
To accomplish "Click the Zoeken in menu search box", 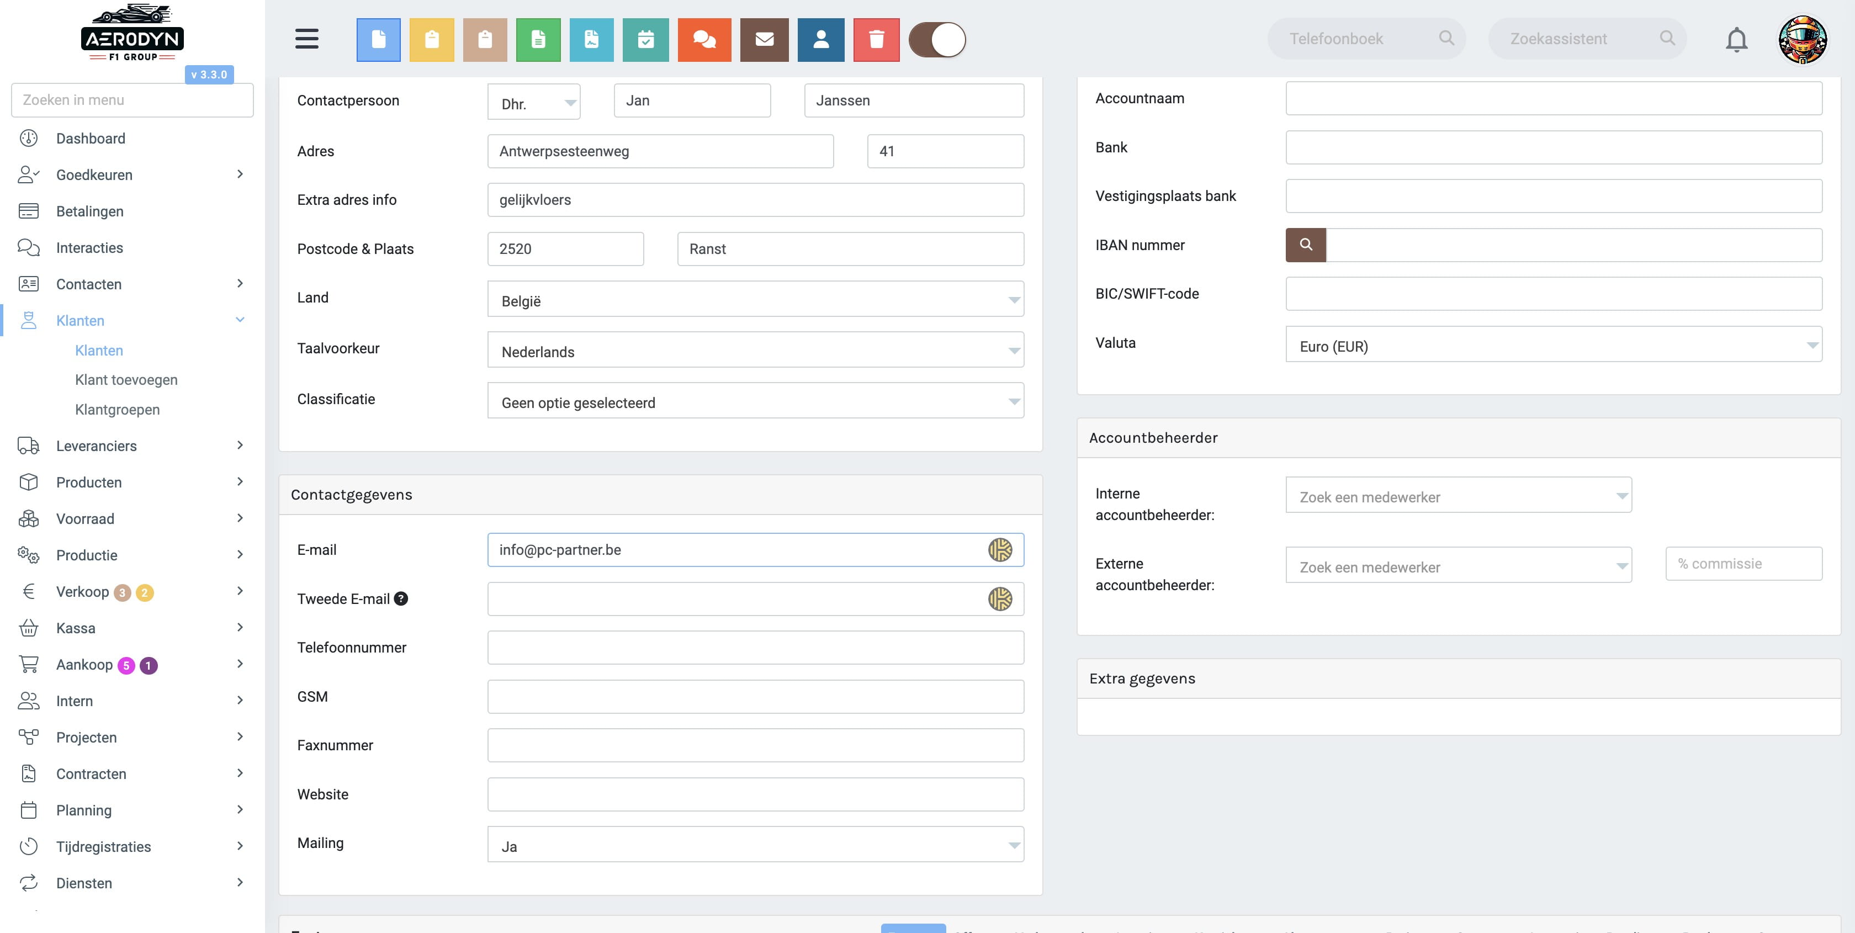I will (x=132, y=100).
